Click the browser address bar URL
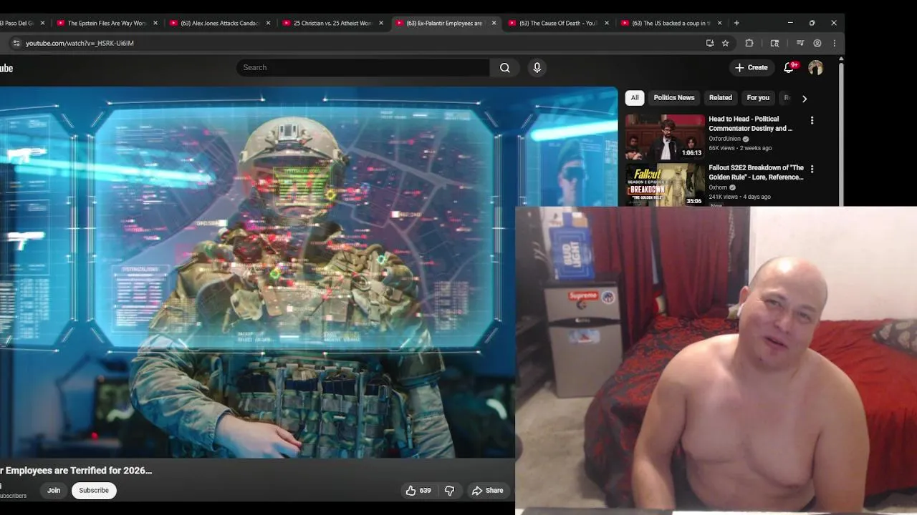Viewport: 917px width, 515px height. coord(80,43)
